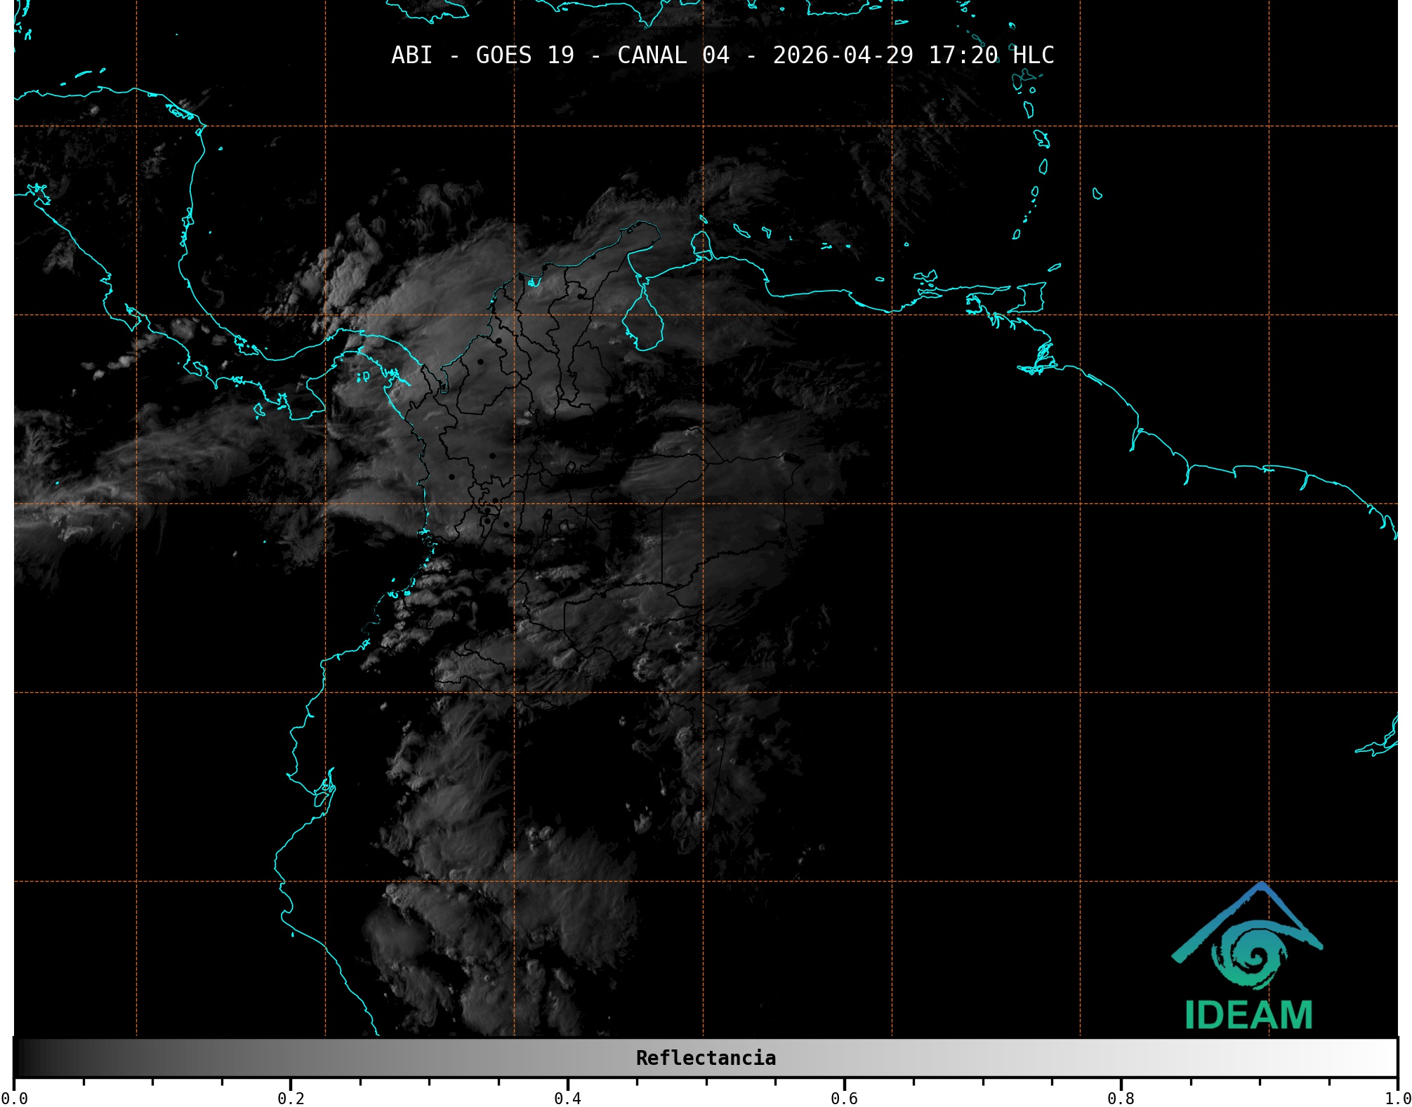Image resolution: width=1412 pixels, height=1107 pixels.
Task: Click the 0.8 tick label on colorbar
Action: 1121,1098
